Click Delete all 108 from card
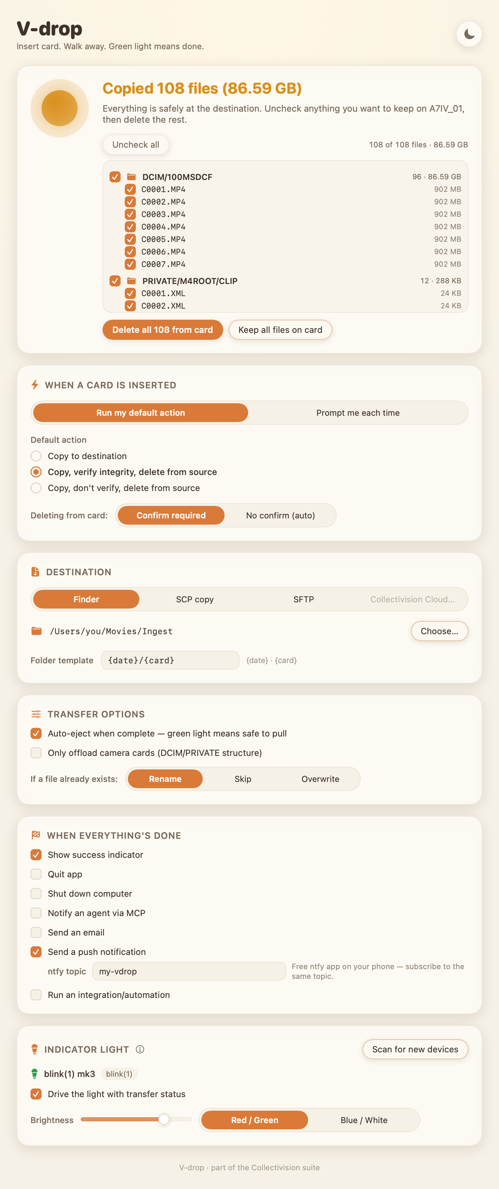 coord(163,329)
